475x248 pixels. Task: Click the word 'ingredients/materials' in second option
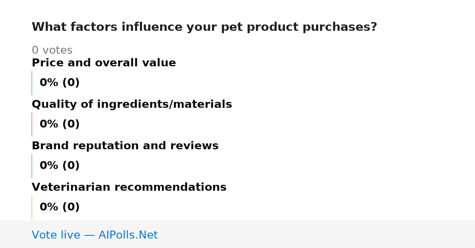[x=164, y=105]
